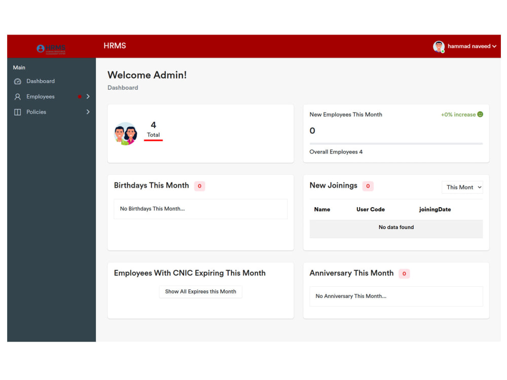507x380 pixels.
Task: Click the Policies book icon
Action: pos(17,112)
